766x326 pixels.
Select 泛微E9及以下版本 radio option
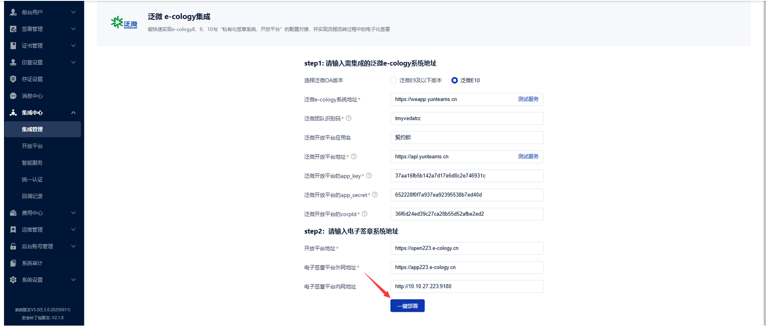click(x=394, y=80)
